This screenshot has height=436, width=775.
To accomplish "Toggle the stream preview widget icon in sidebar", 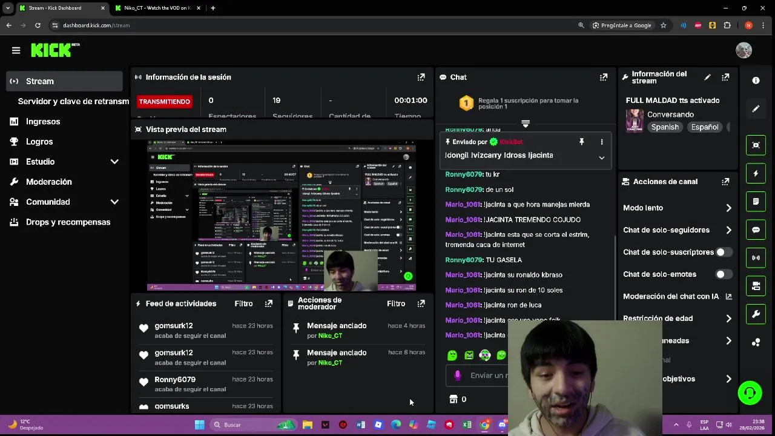I will tap(756, 145).
